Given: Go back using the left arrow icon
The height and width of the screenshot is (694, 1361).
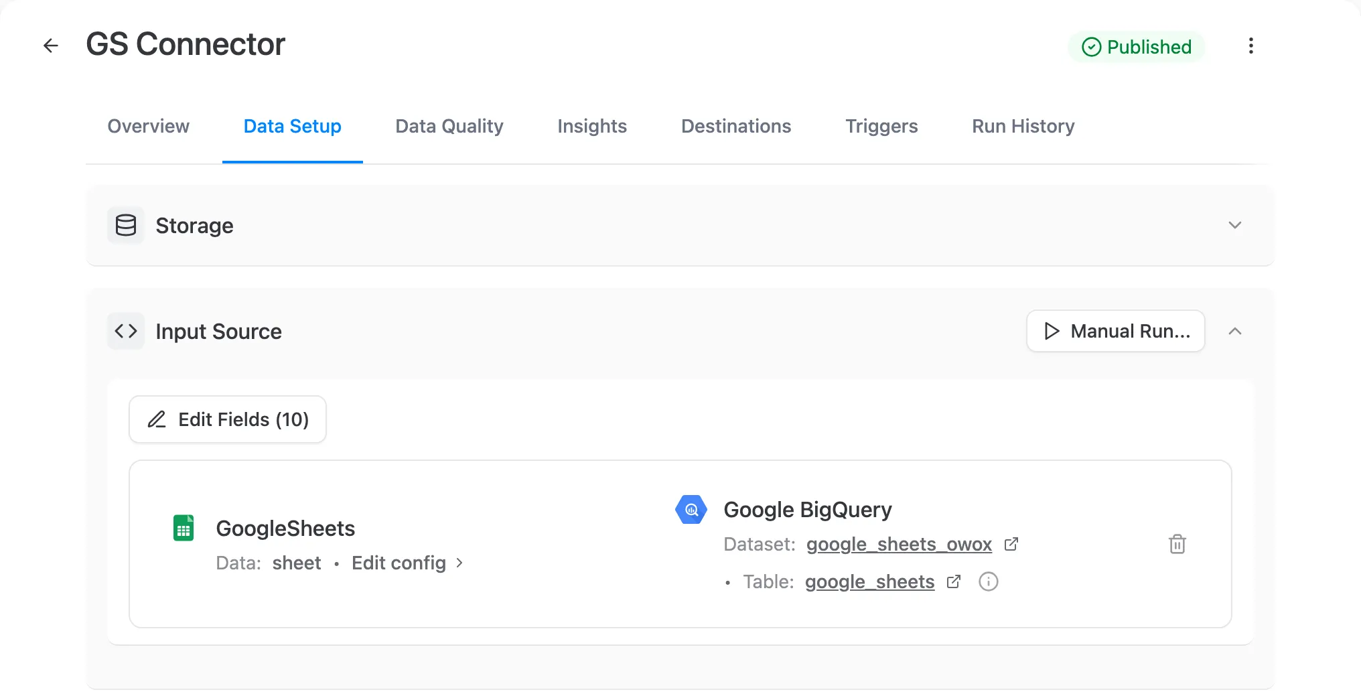Looking at the screenshot, I should click(x=51, y=46).
